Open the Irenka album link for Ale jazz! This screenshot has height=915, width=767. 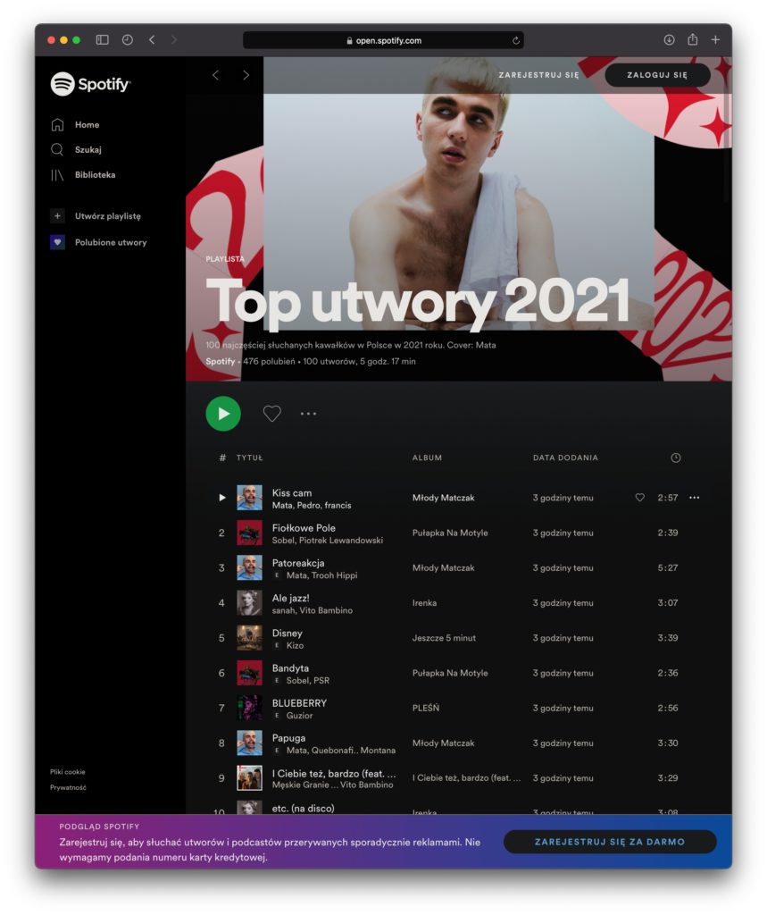click(424, 603)
